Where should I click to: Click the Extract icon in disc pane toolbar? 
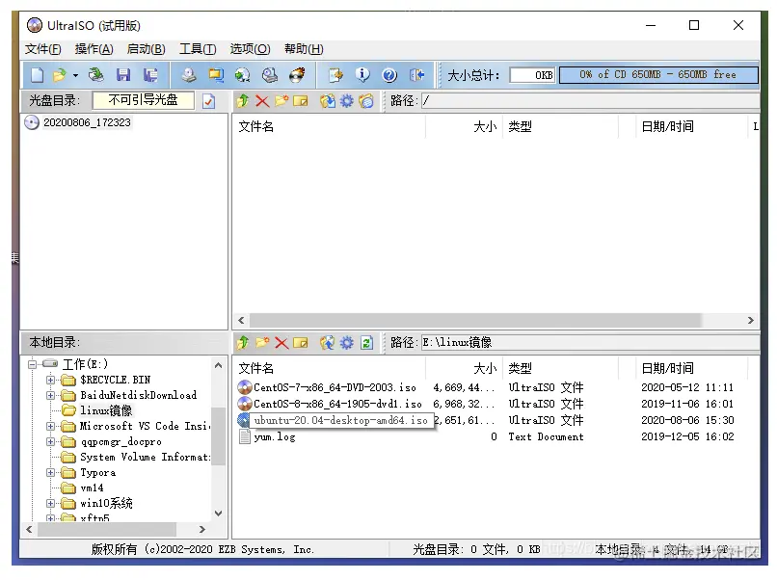[327, 101]
